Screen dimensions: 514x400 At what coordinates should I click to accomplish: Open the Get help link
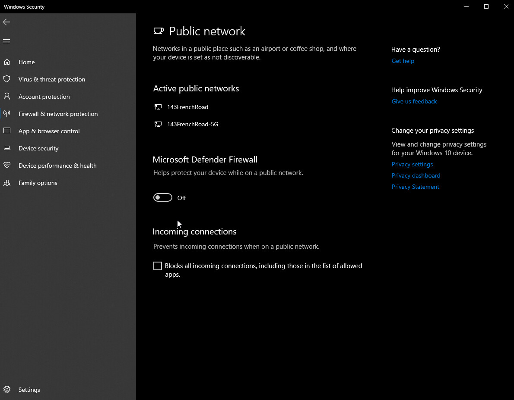[403, 61]
